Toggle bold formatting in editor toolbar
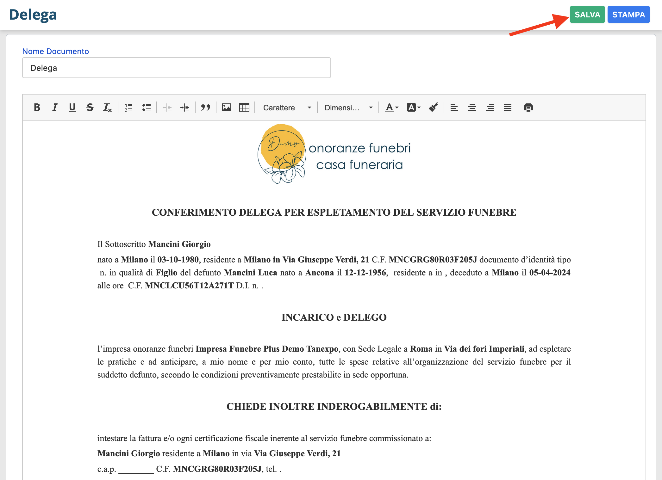This screenshot has width=662, height=480. point(37,108)
